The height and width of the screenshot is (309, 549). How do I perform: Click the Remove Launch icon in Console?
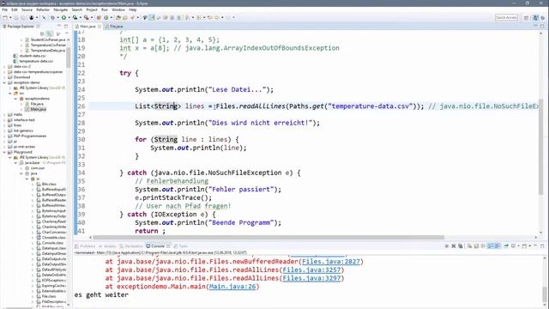[x=454, y=246]
